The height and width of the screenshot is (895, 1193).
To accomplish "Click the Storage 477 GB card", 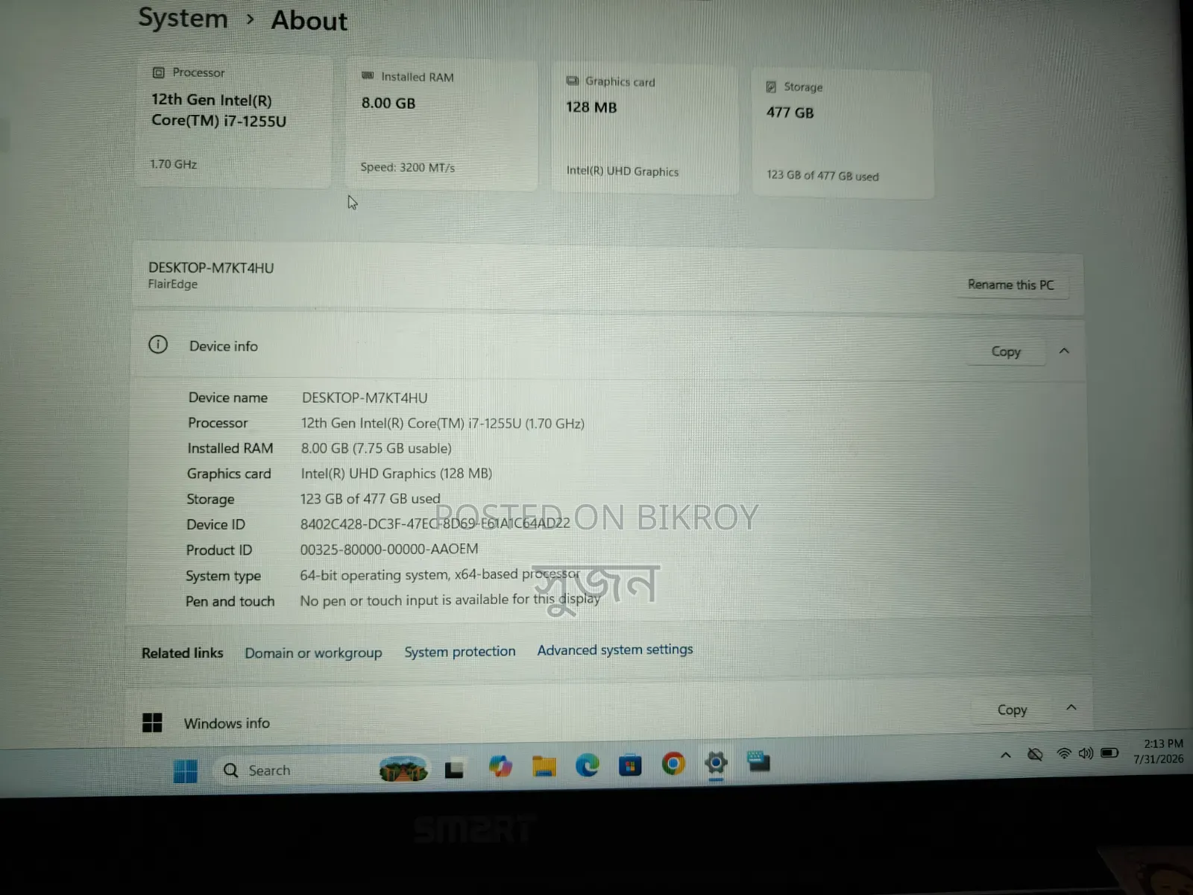I will coord(843,134).
